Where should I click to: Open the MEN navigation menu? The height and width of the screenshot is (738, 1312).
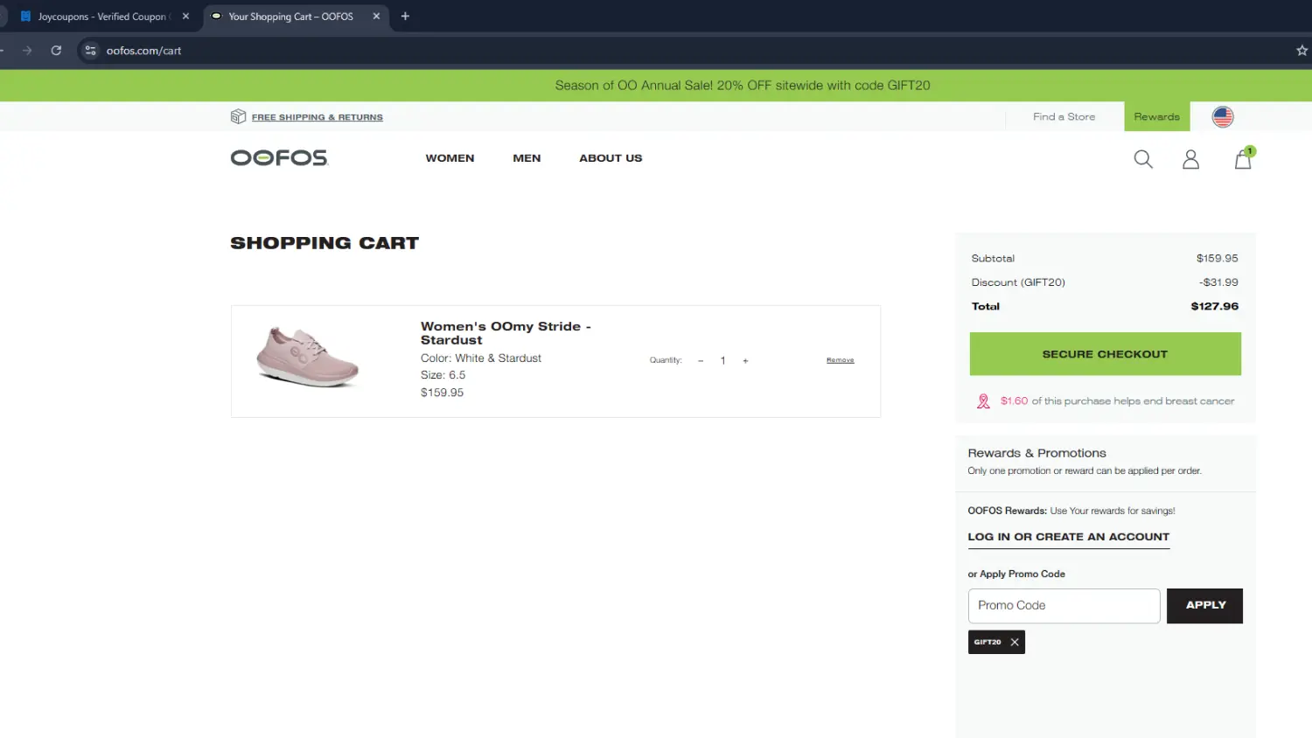tap(527, 158)
